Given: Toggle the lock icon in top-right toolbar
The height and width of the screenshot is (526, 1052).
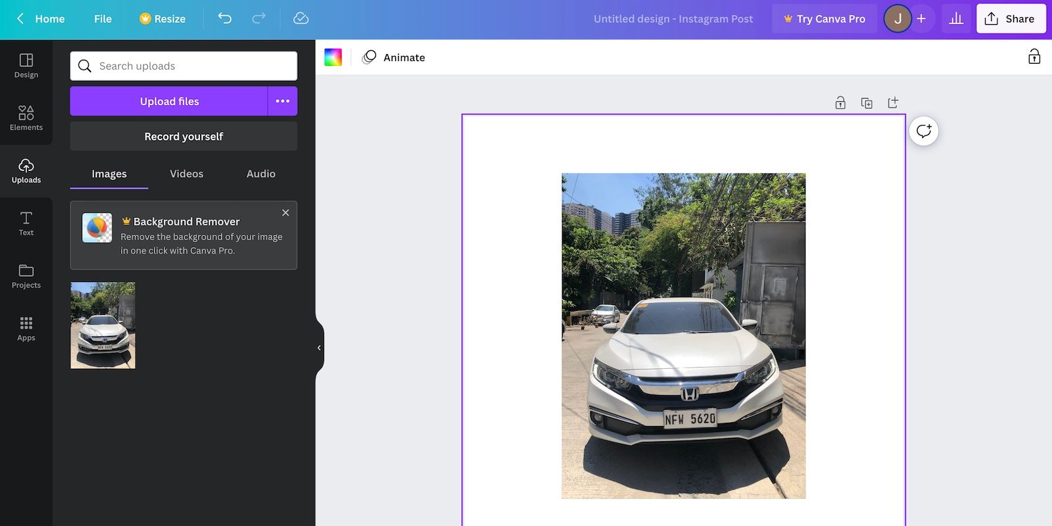Looking at the screenshot, I should (x=1034, y=57).
